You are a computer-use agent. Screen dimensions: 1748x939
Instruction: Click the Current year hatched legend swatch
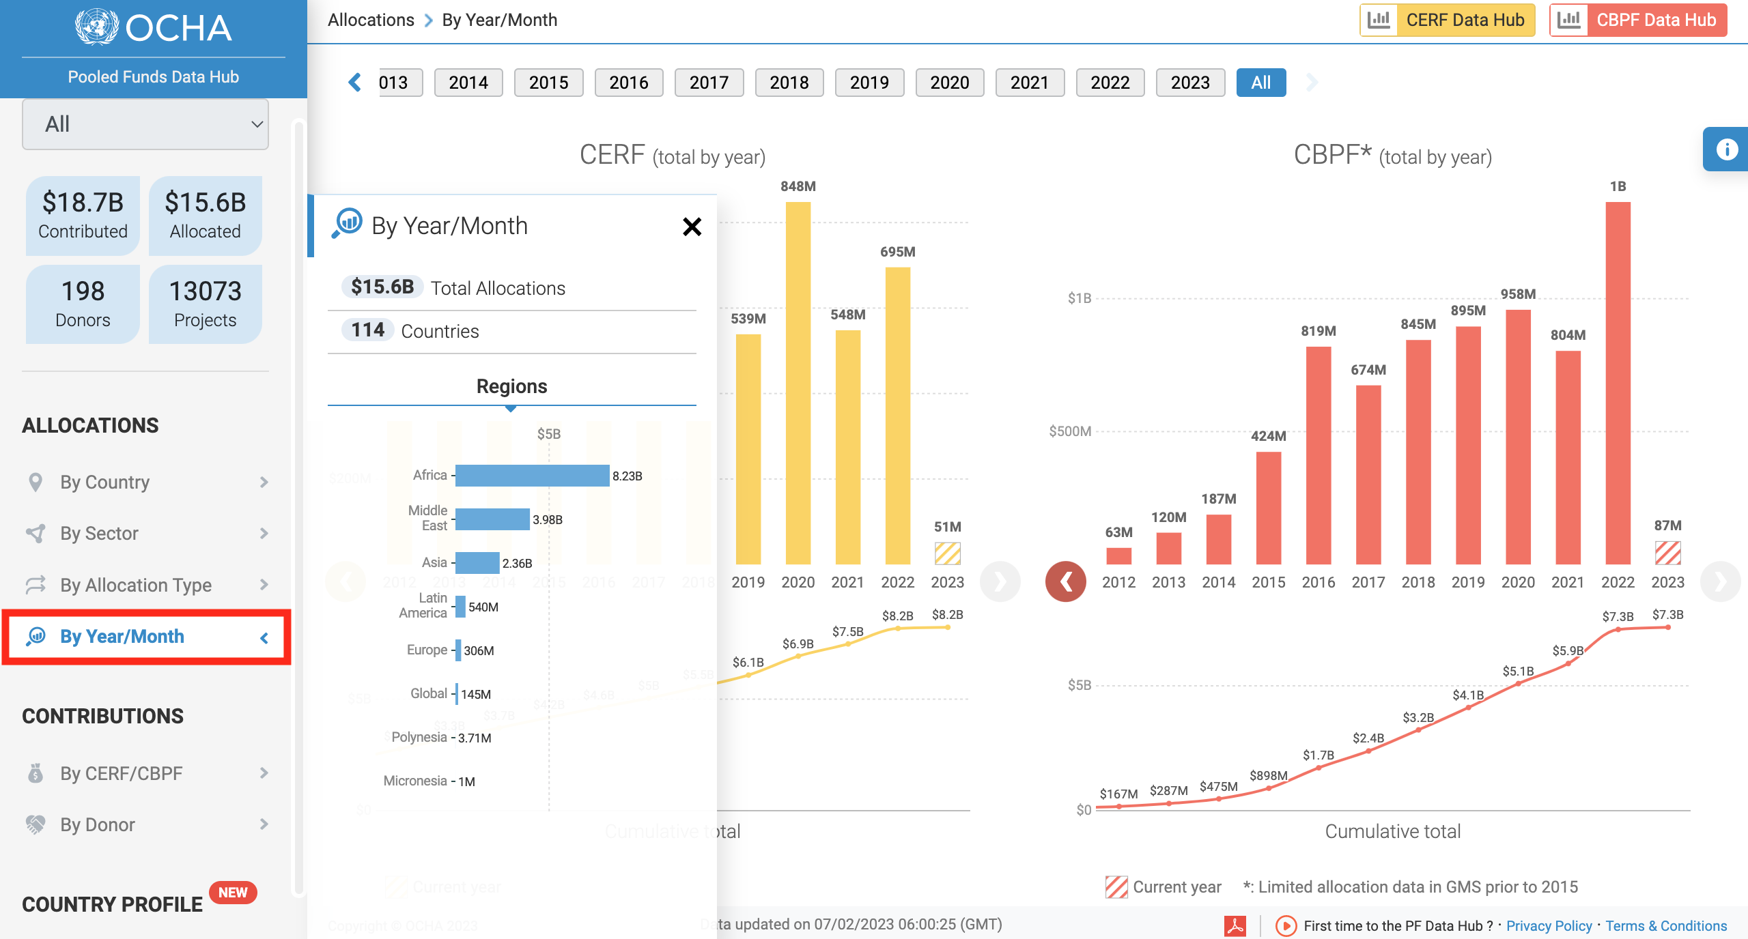point(1116,887)
